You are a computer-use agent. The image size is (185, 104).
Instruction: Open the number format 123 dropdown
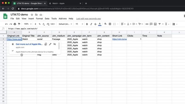pyautogui.click(x=53, y=24)
